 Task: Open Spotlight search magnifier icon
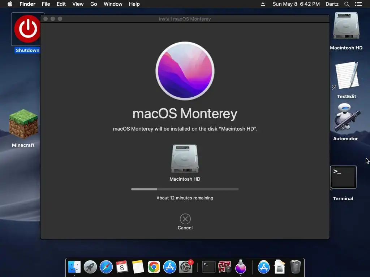click(x=347, y=4)
